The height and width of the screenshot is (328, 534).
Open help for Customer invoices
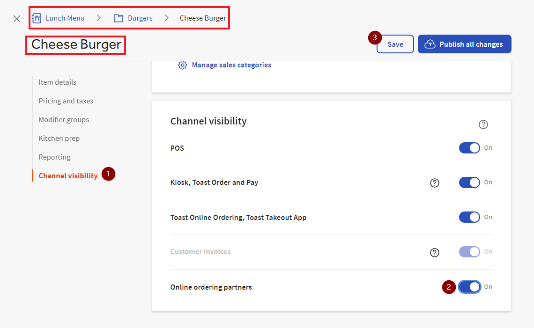point(435,253)
